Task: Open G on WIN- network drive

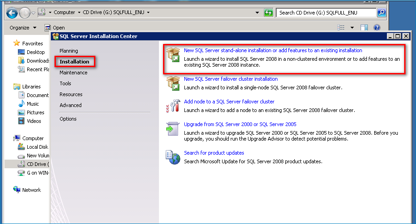Action: [38, 173]
